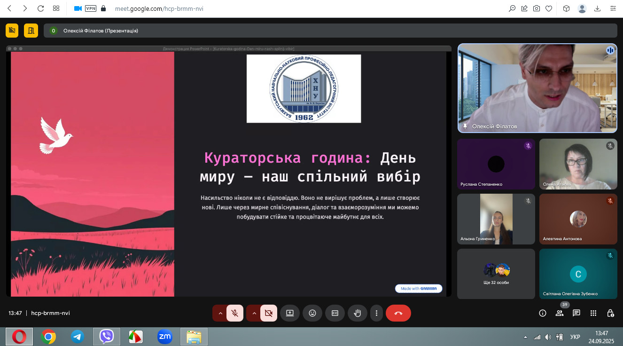Start sharing your screen
Viewport: 623px width, 346px height.
point(290,313)
